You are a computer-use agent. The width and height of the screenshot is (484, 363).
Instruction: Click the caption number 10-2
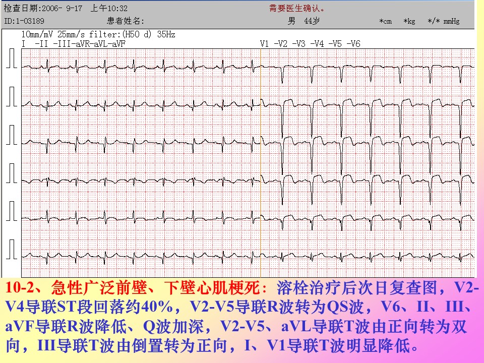tap(19, 288)
